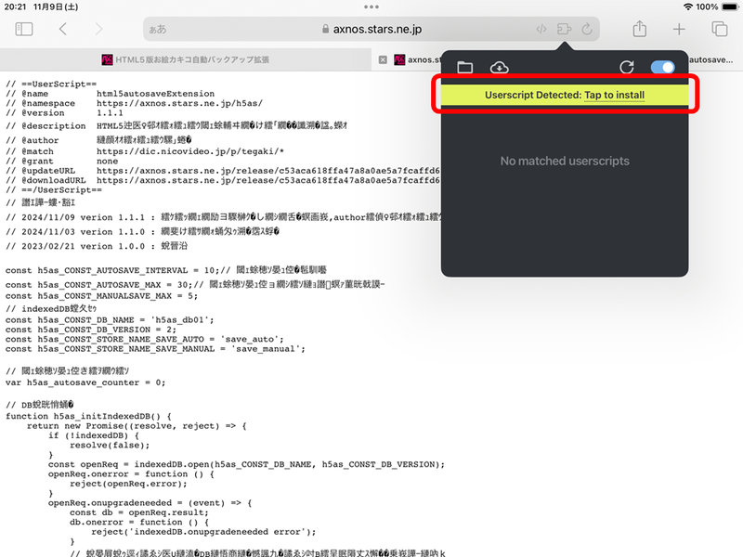Click the @namespace URL text
Screen dimensions: 743x557
coord(179,103)
